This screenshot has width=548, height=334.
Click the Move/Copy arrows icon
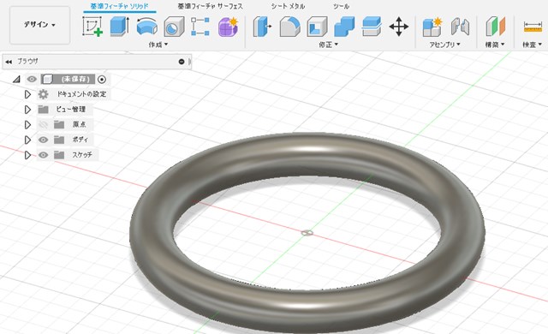coord(399,27)
